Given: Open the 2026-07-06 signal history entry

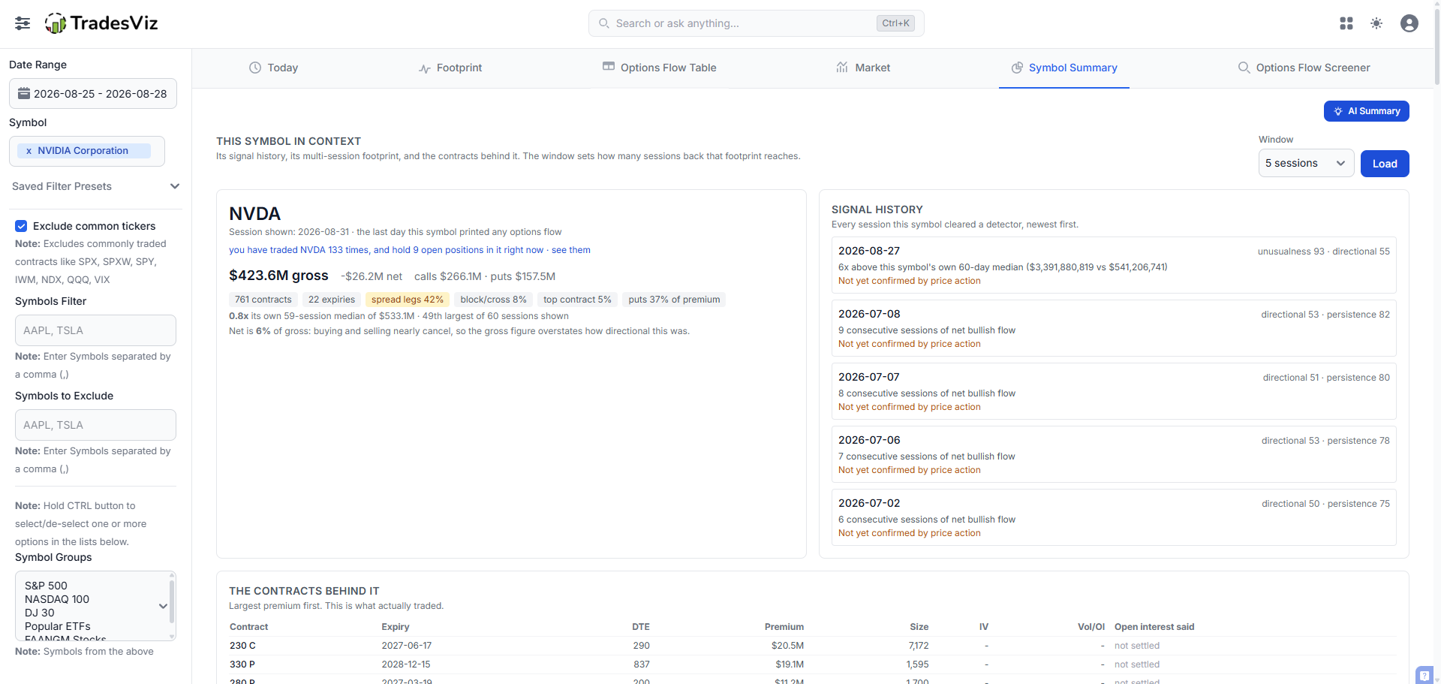Looking at the screenshot, I should [1114, 454].
